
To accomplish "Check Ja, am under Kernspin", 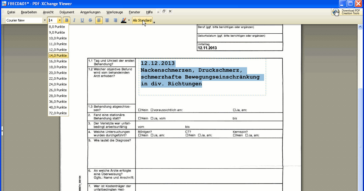I will tap(247, 135).
